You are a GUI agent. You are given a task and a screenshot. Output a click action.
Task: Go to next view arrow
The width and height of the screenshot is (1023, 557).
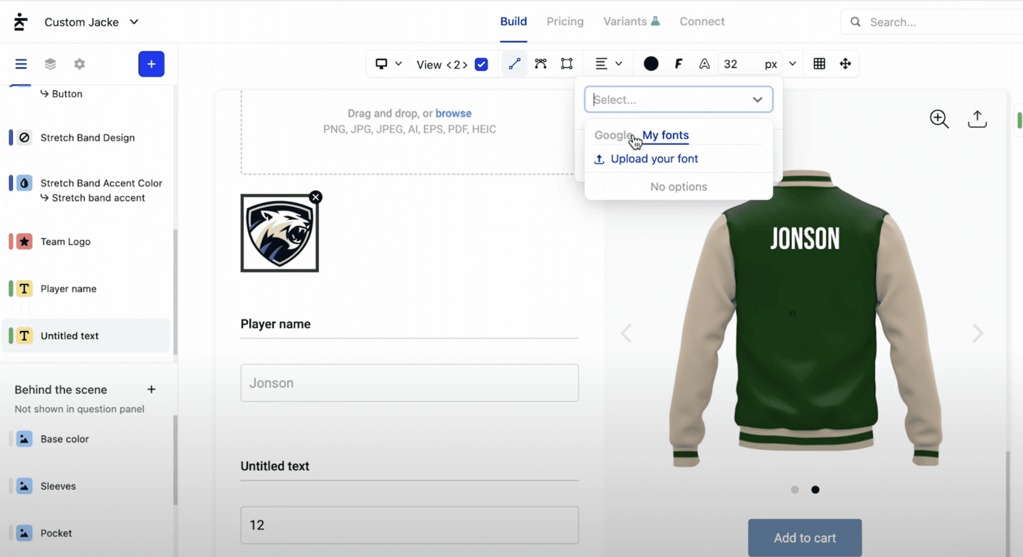tap(465, 65)
